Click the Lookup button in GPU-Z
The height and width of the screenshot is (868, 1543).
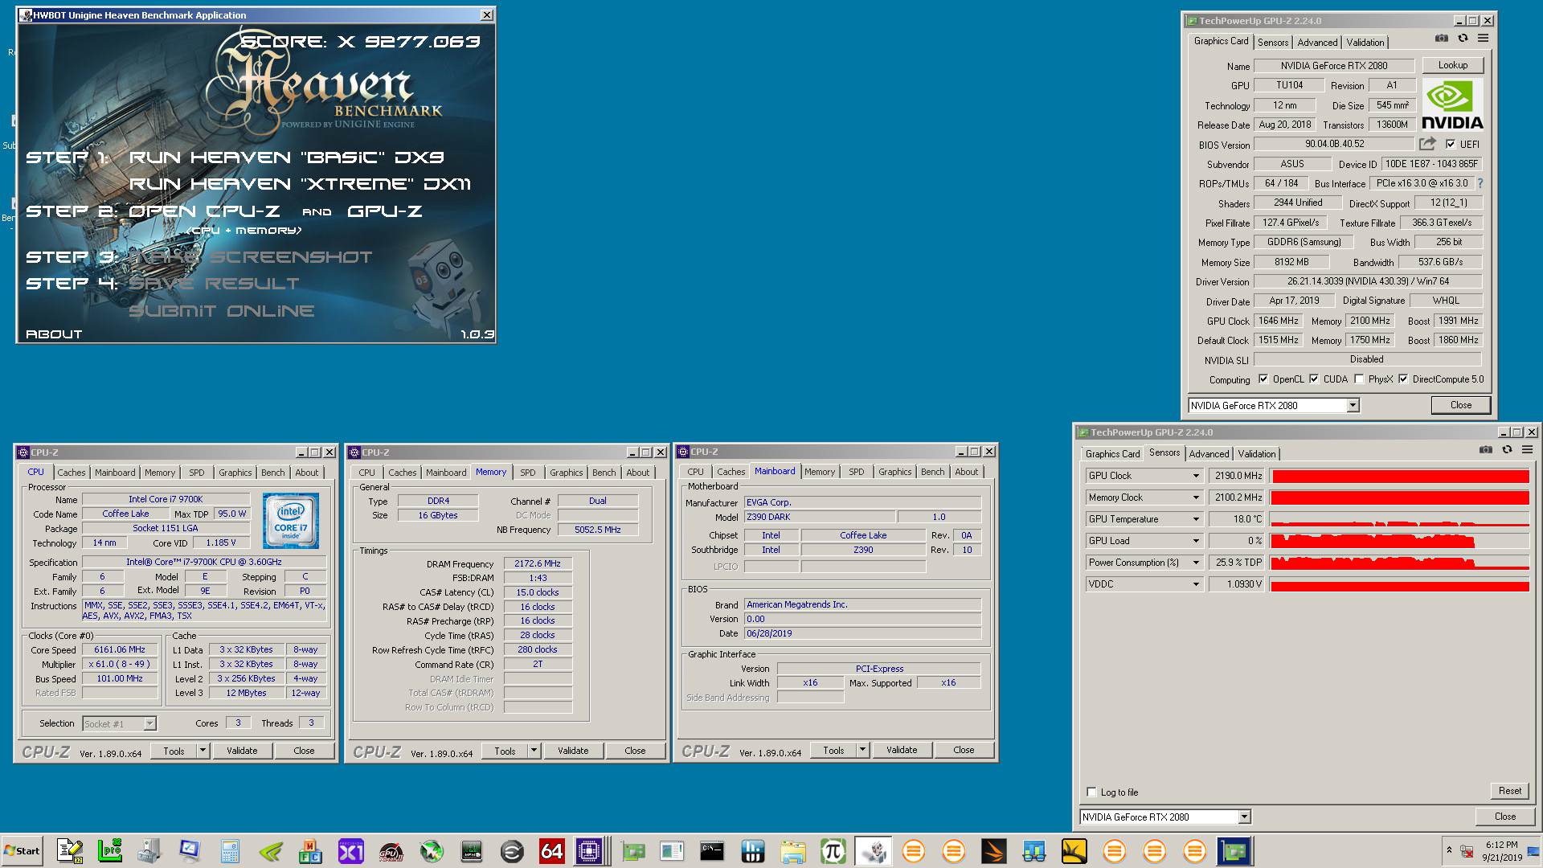pos(1453,65)
